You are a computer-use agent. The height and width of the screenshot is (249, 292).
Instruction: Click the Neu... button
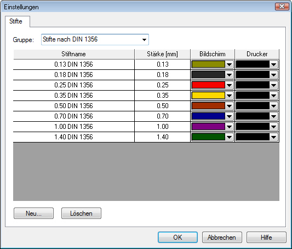(34, 214)
